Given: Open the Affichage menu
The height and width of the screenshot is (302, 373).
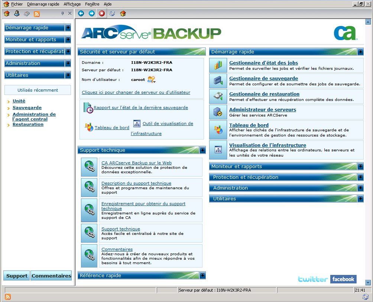Looking at the screenshot, I should coord(71,4).
